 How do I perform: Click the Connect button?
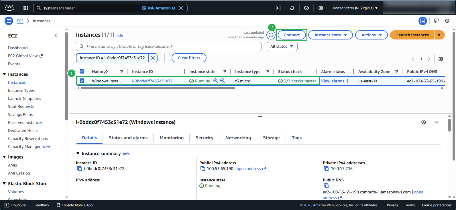292,35
